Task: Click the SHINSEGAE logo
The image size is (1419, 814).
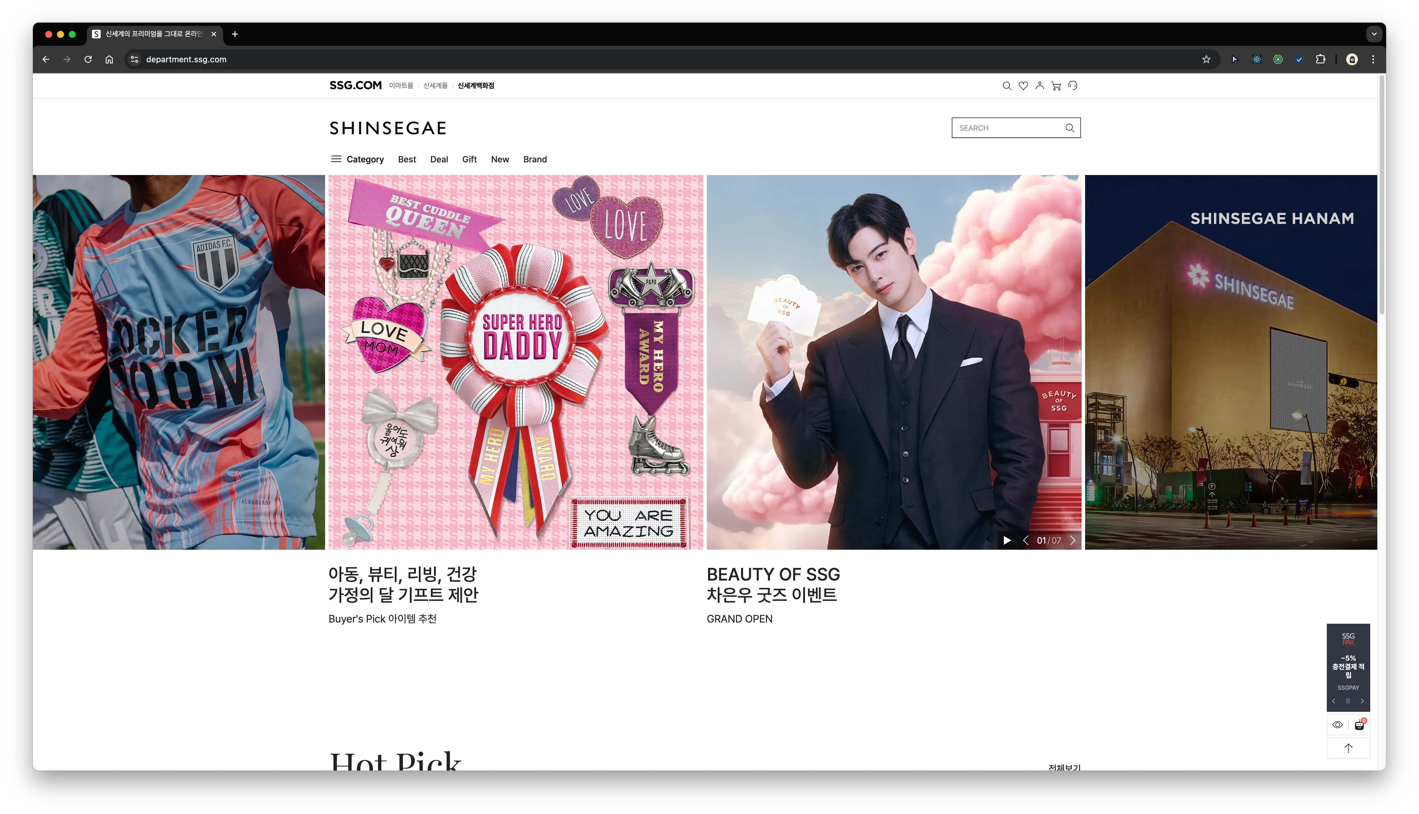Action: coord(387,128)
